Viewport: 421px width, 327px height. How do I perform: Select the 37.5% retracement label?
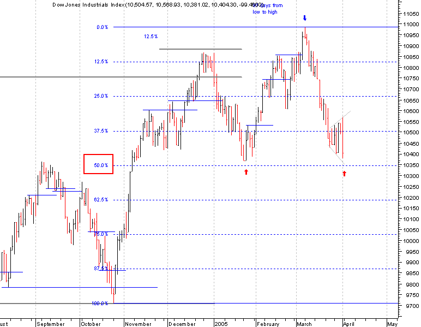tap(101, 131)
